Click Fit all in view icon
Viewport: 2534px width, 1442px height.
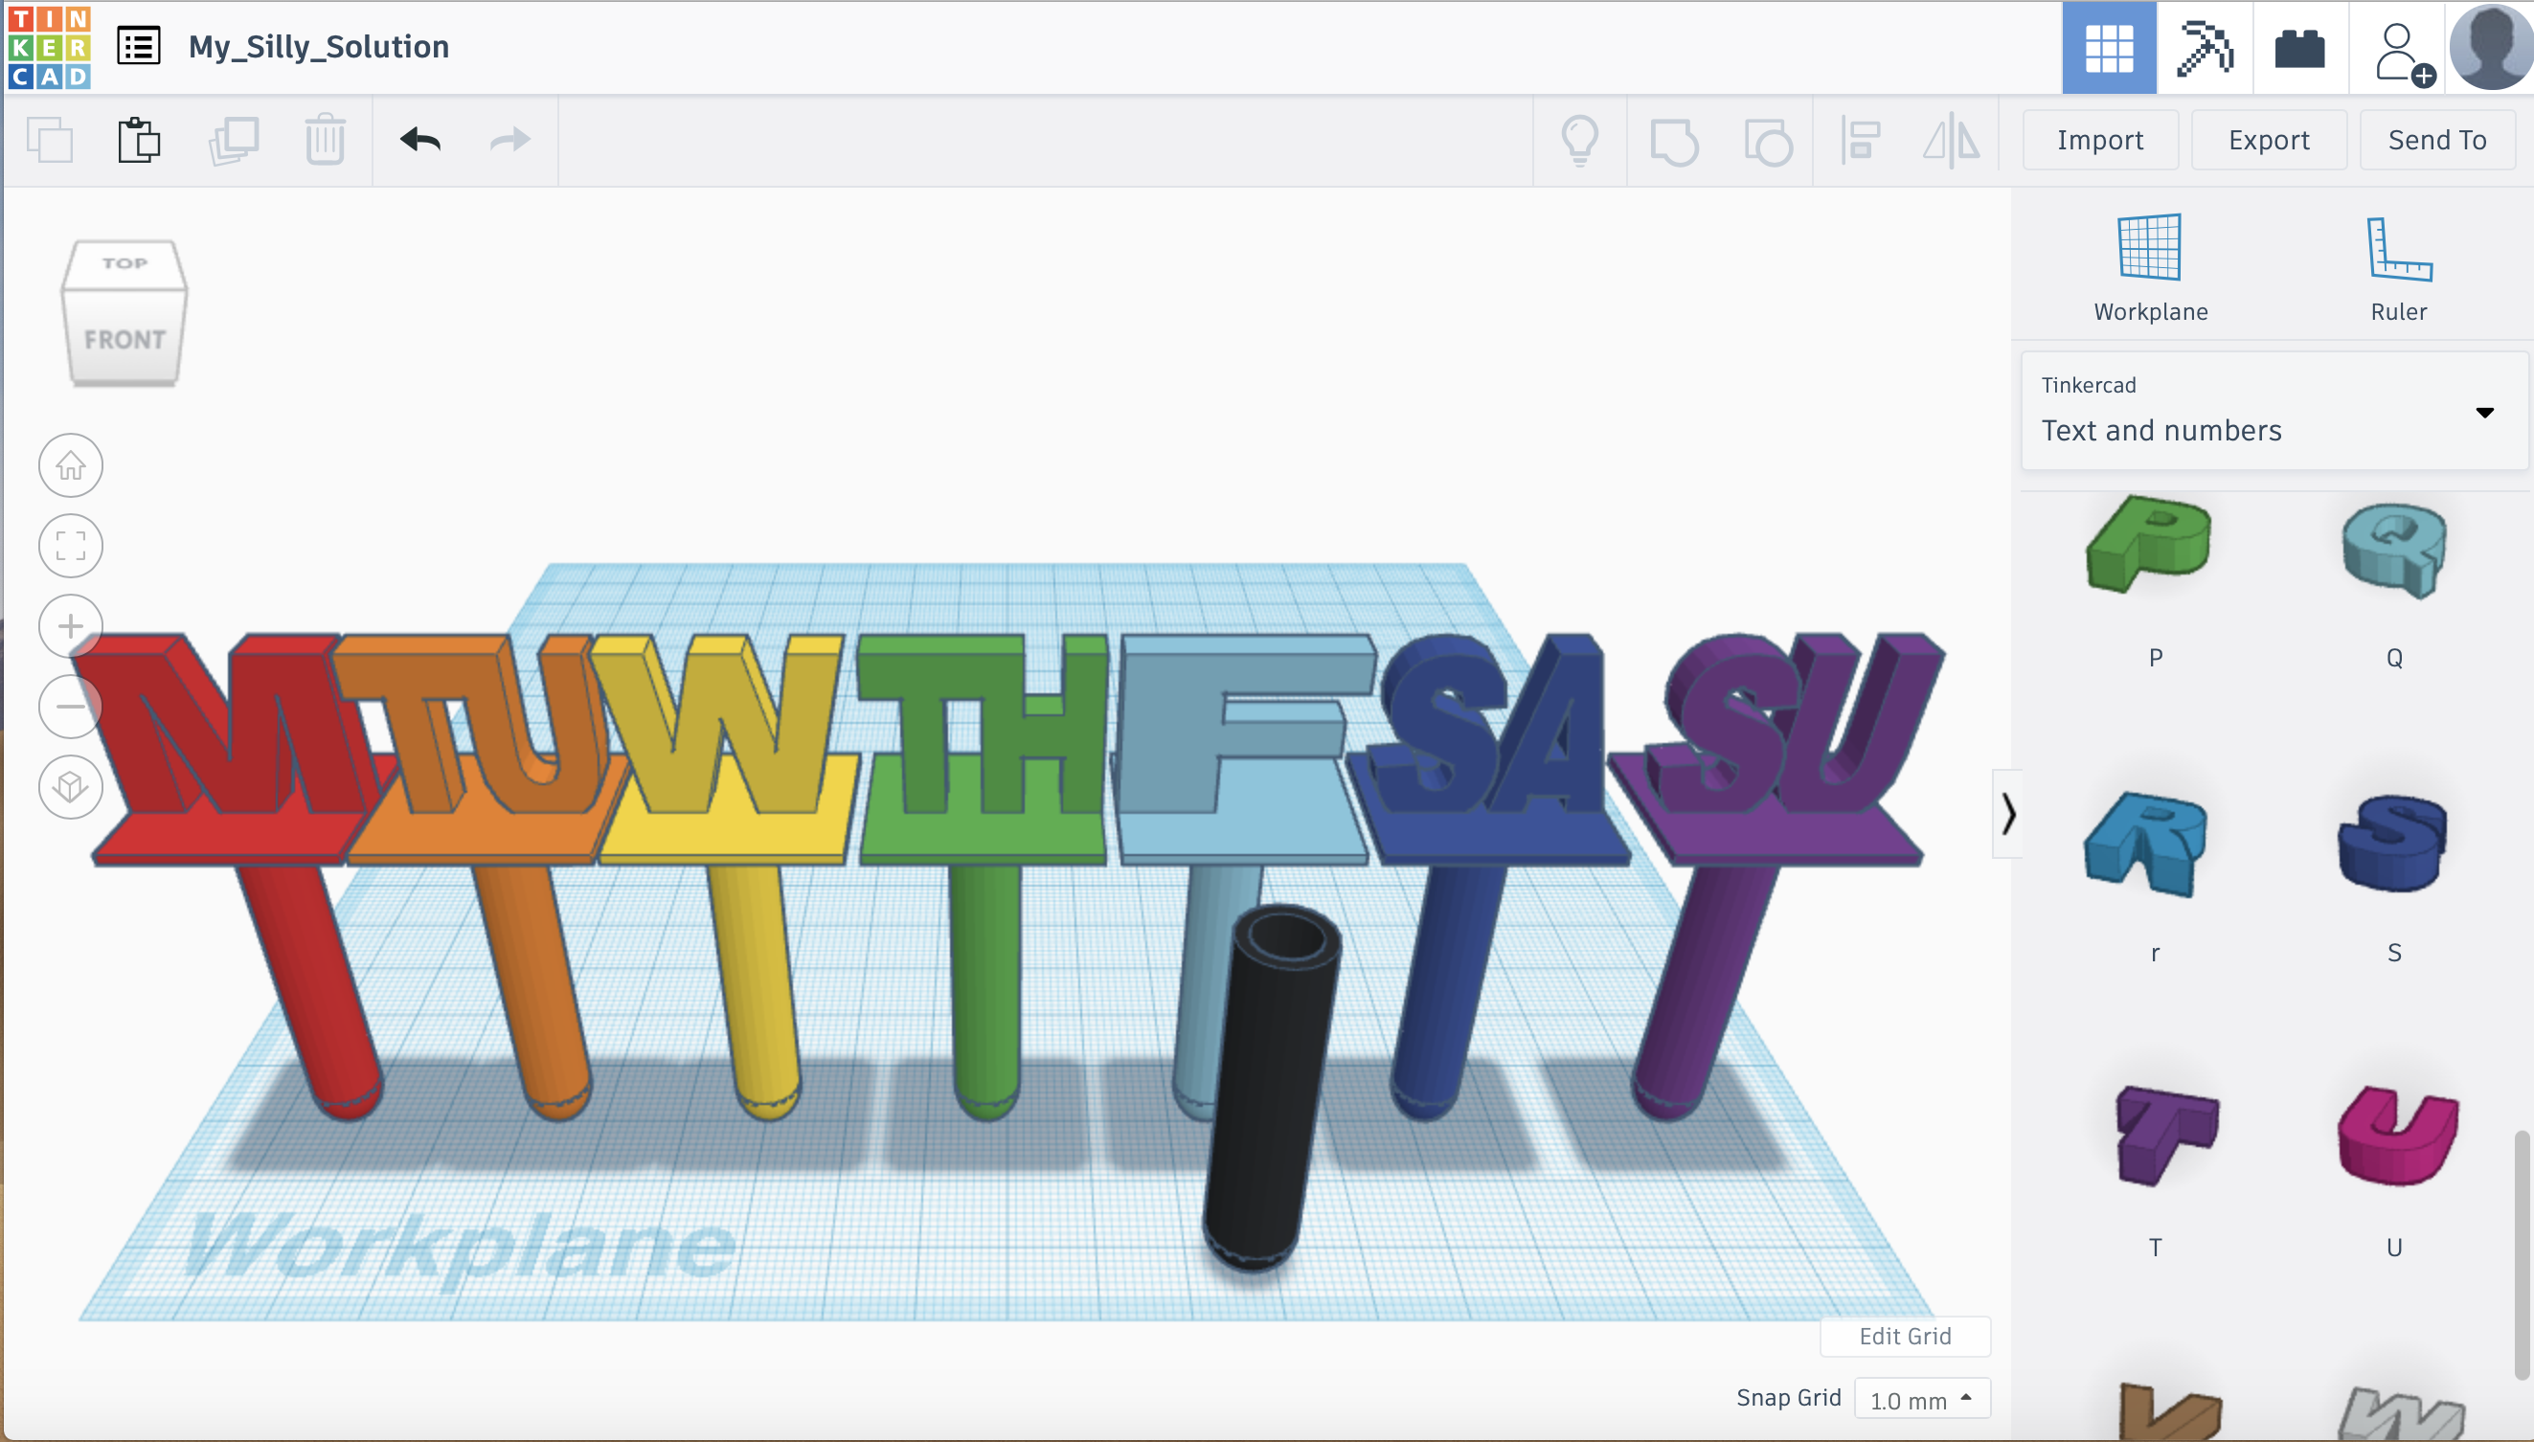70,546
